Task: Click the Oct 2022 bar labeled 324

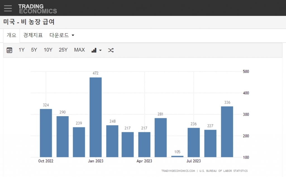Action: tap(46, 133)
